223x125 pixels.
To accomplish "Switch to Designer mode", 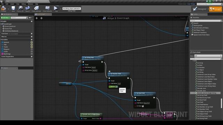I will [200, 9].
